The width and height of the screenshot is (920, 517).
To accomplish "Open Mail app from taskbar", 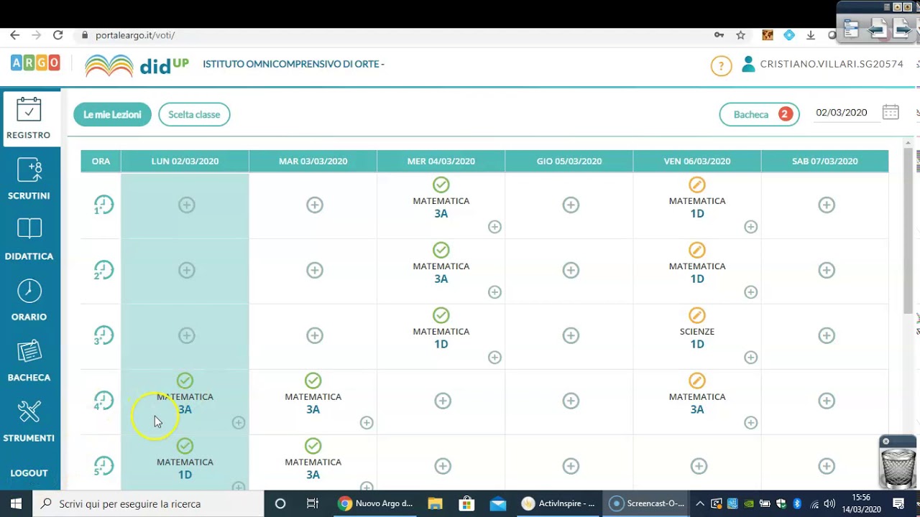I will click(x=498, y=503).
